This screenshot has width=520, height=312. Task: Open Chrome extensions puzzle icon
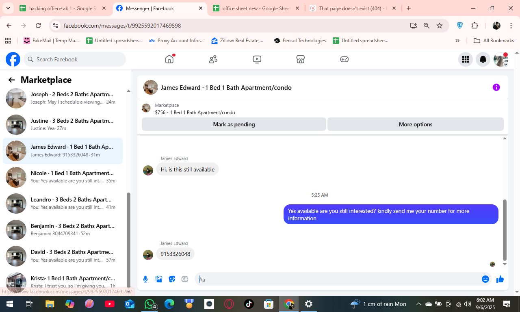[x=474, y=26]
